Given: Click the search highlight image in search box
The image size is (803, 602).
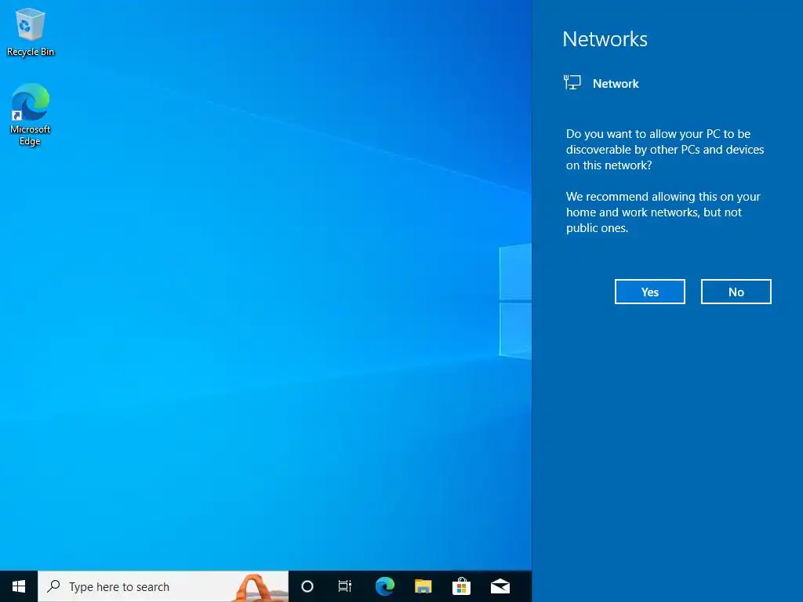Looking at the screenshot, I should point(262,587).
